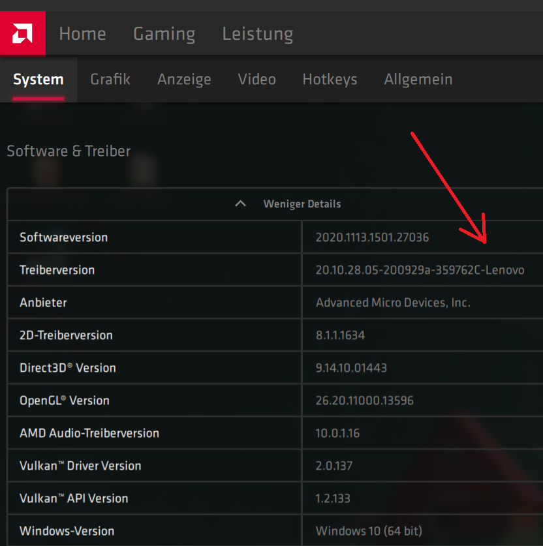Collapse details via the up chevron
The width and height of the screenshot is (543, 546).
(x=241, y=204)
